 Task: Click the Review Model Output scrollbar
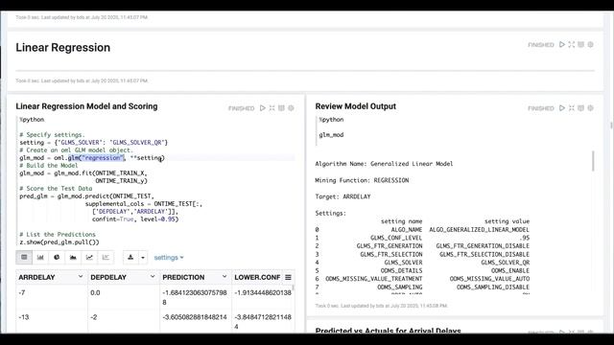click(593, 161)
